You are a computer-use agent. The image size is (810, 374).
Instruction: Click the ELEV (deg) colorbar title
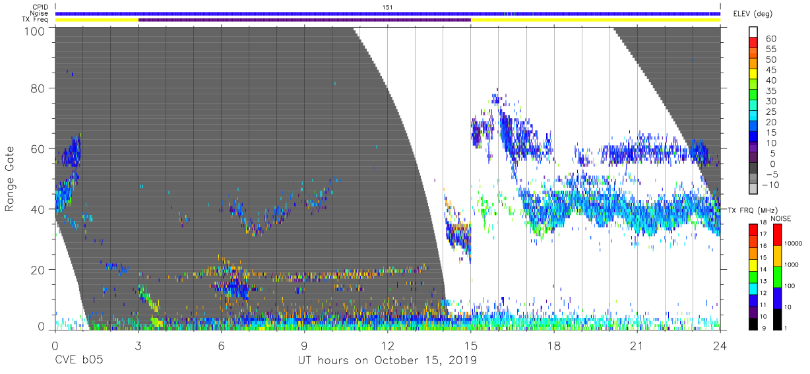[752, 14]
